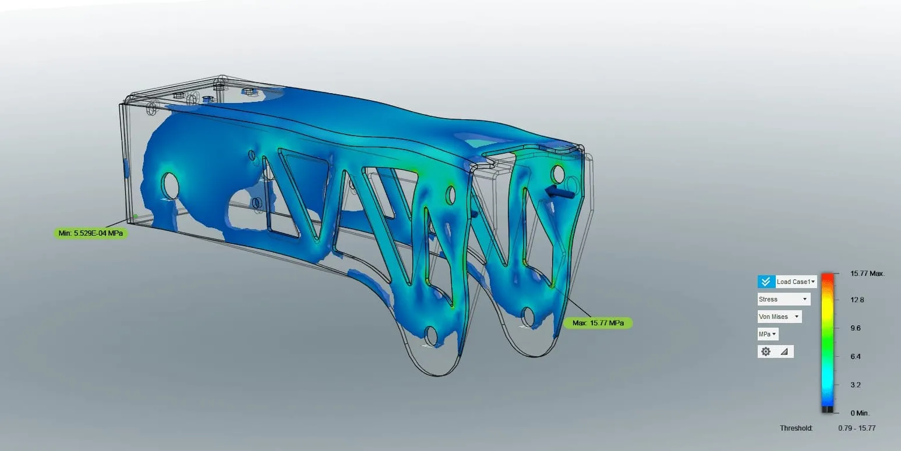Open legend settings gear icon
The image size is (901, 451).
point(766,351)
